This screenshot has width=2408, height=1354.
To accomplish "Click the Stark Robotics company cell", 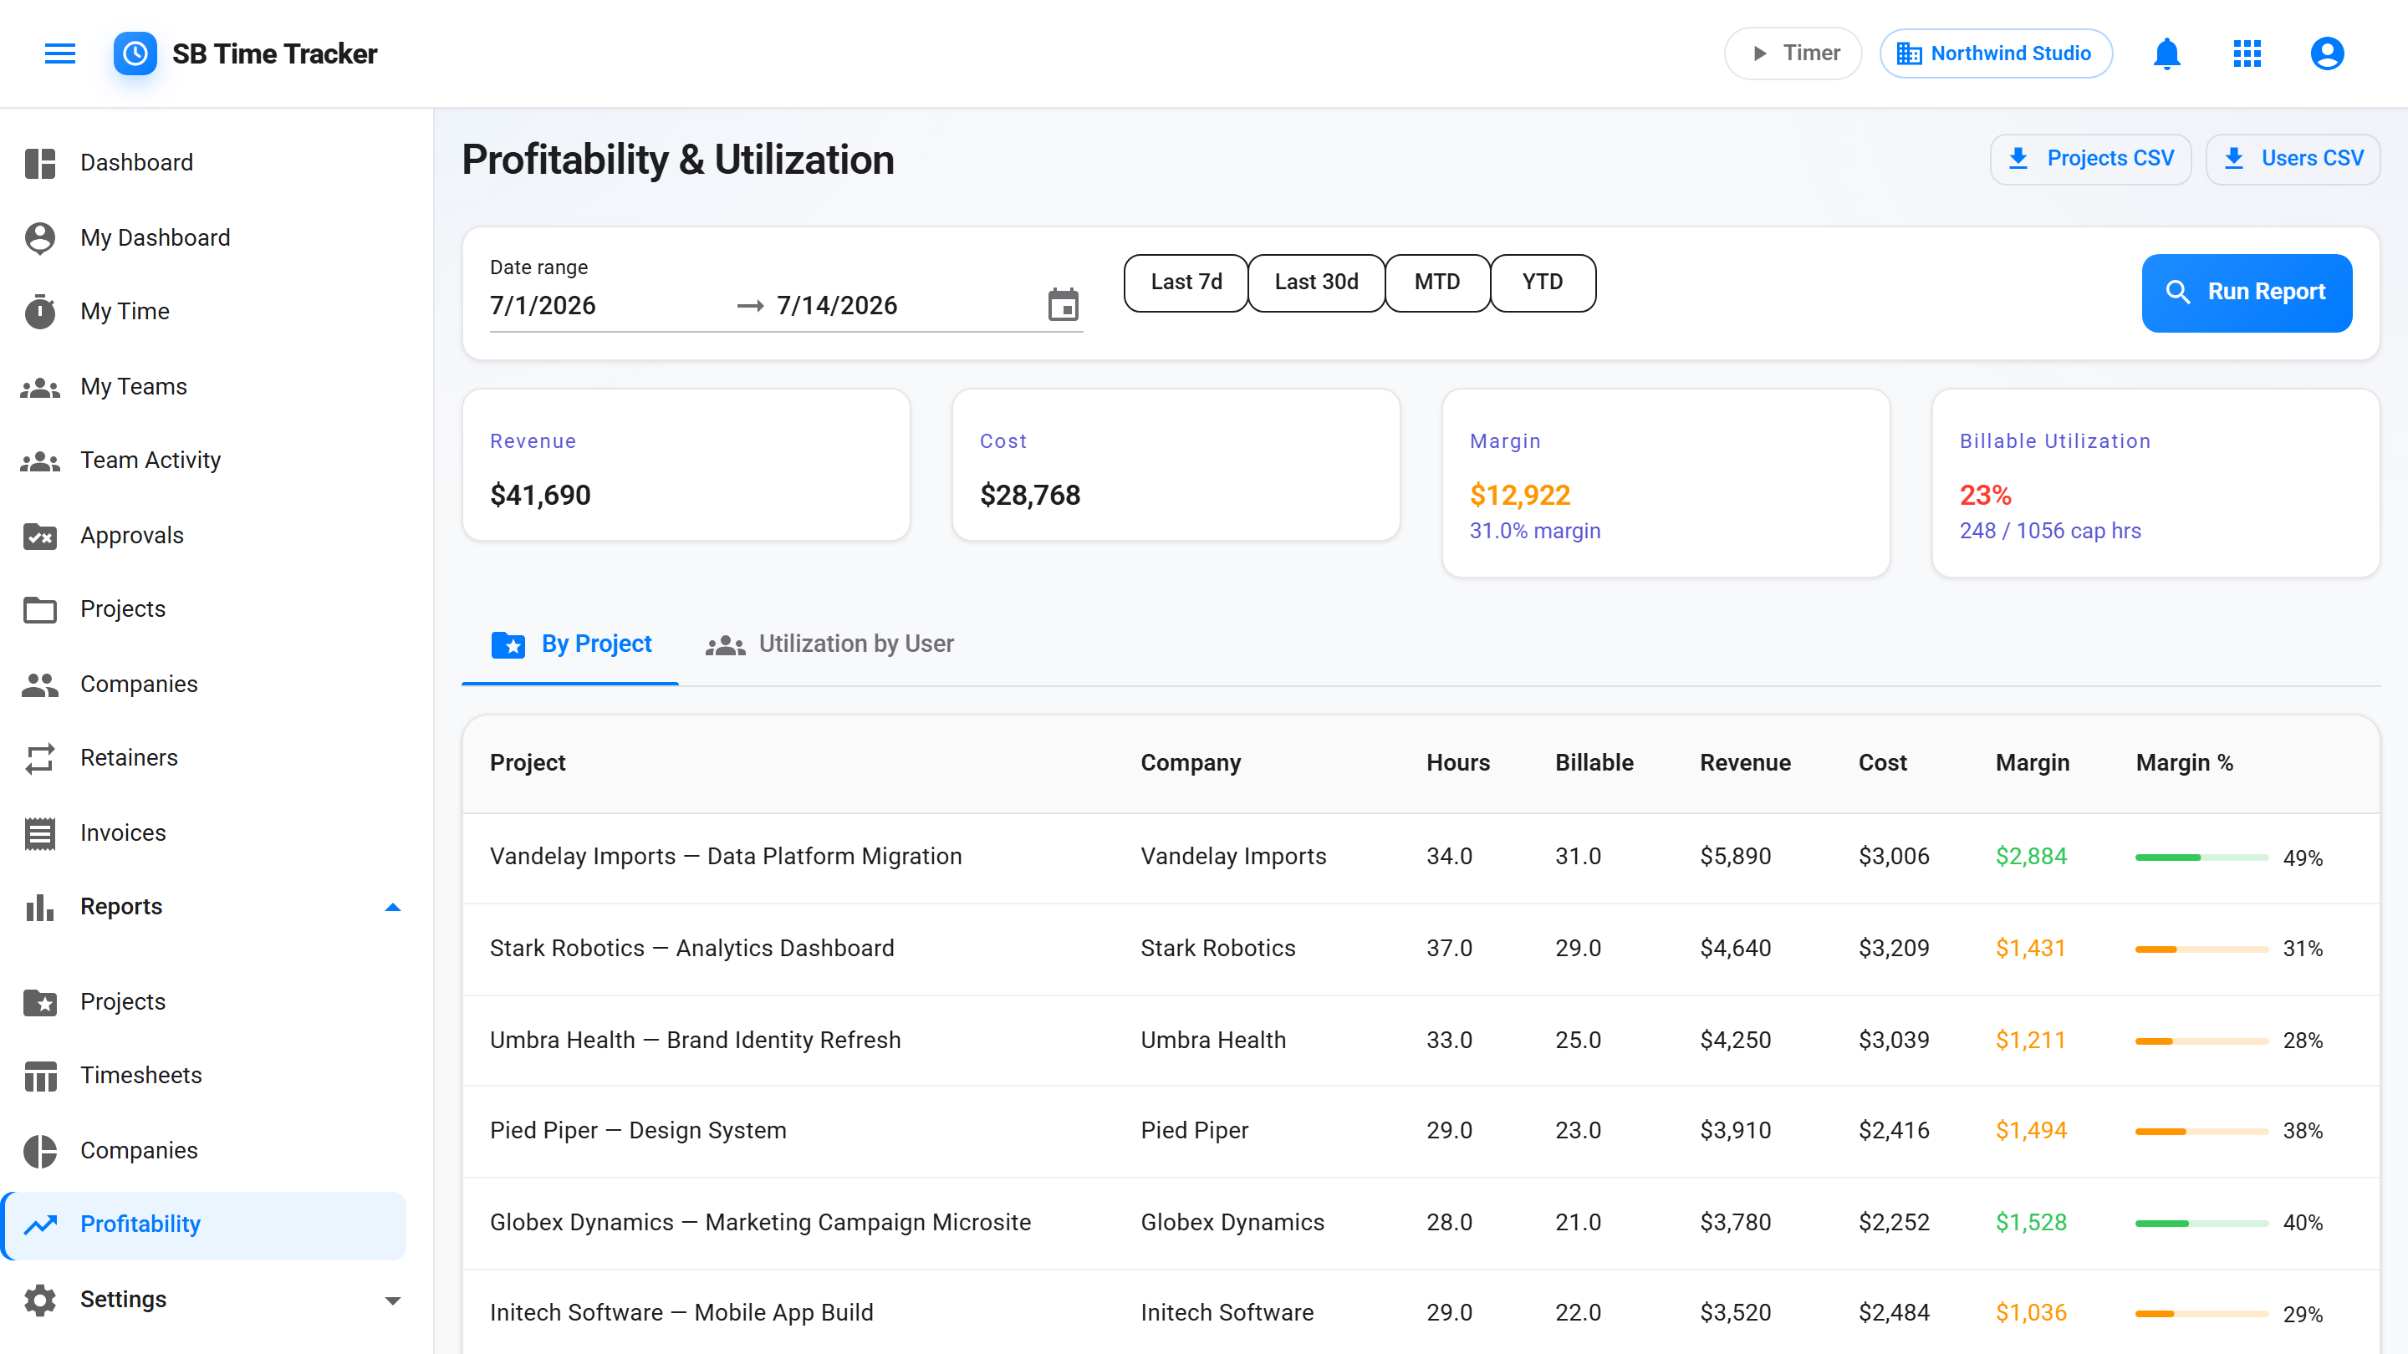I will (1217, 949).
